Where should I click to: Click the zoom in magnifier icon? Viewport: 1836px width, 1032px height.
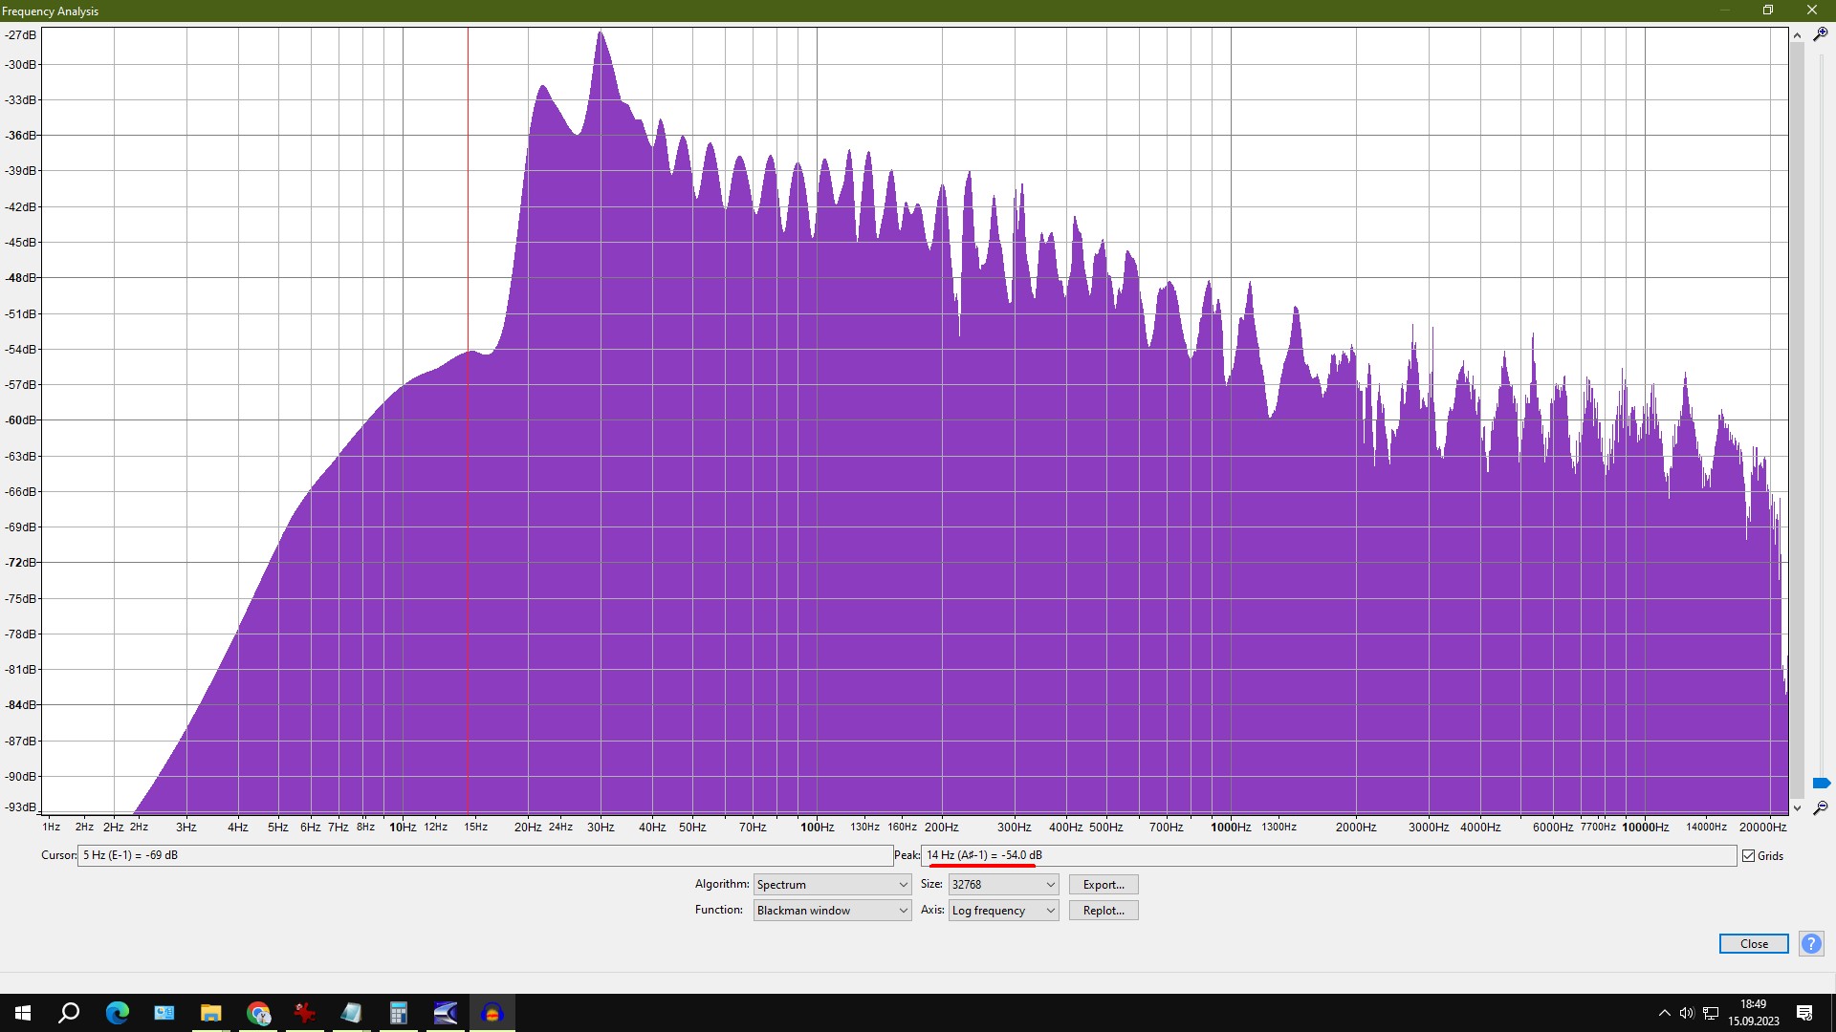click(1820, 34)
